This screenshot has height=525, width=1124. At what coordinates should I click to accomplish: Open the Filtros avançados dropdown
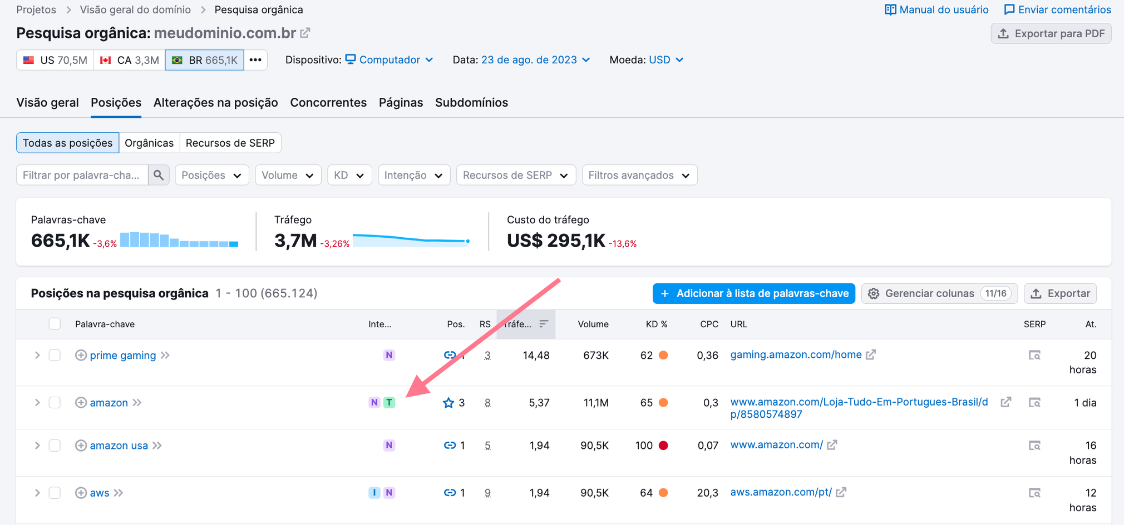point(639,175)
